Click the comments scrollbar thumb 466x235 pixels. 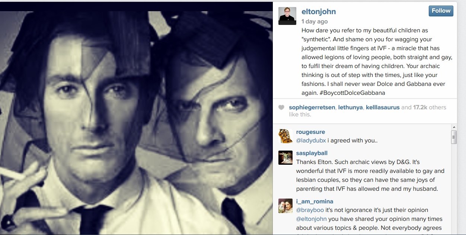click(454, 137)
